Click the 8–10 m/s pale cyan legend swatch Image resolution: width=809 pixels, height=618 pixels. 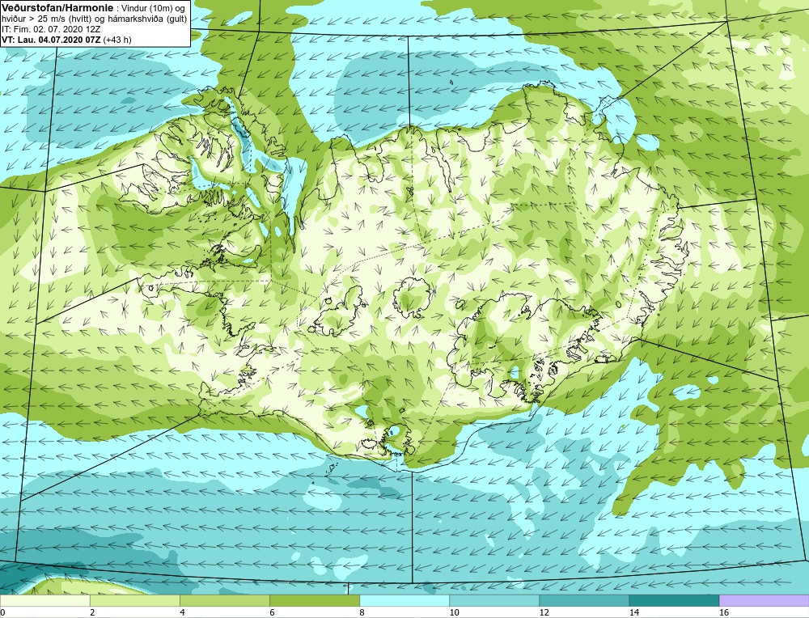pos(404,600)
